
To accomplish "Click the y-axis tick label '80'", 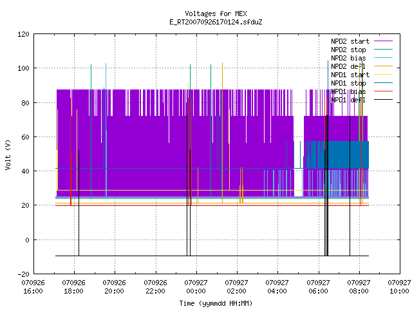I will tap(25, 103).
